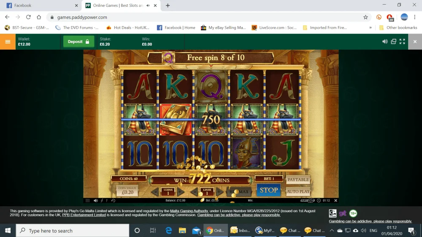The height and width of the screenshot is (237, 422).
Task: Open the Chrome three-dot menu
Action: pos(415,17)
